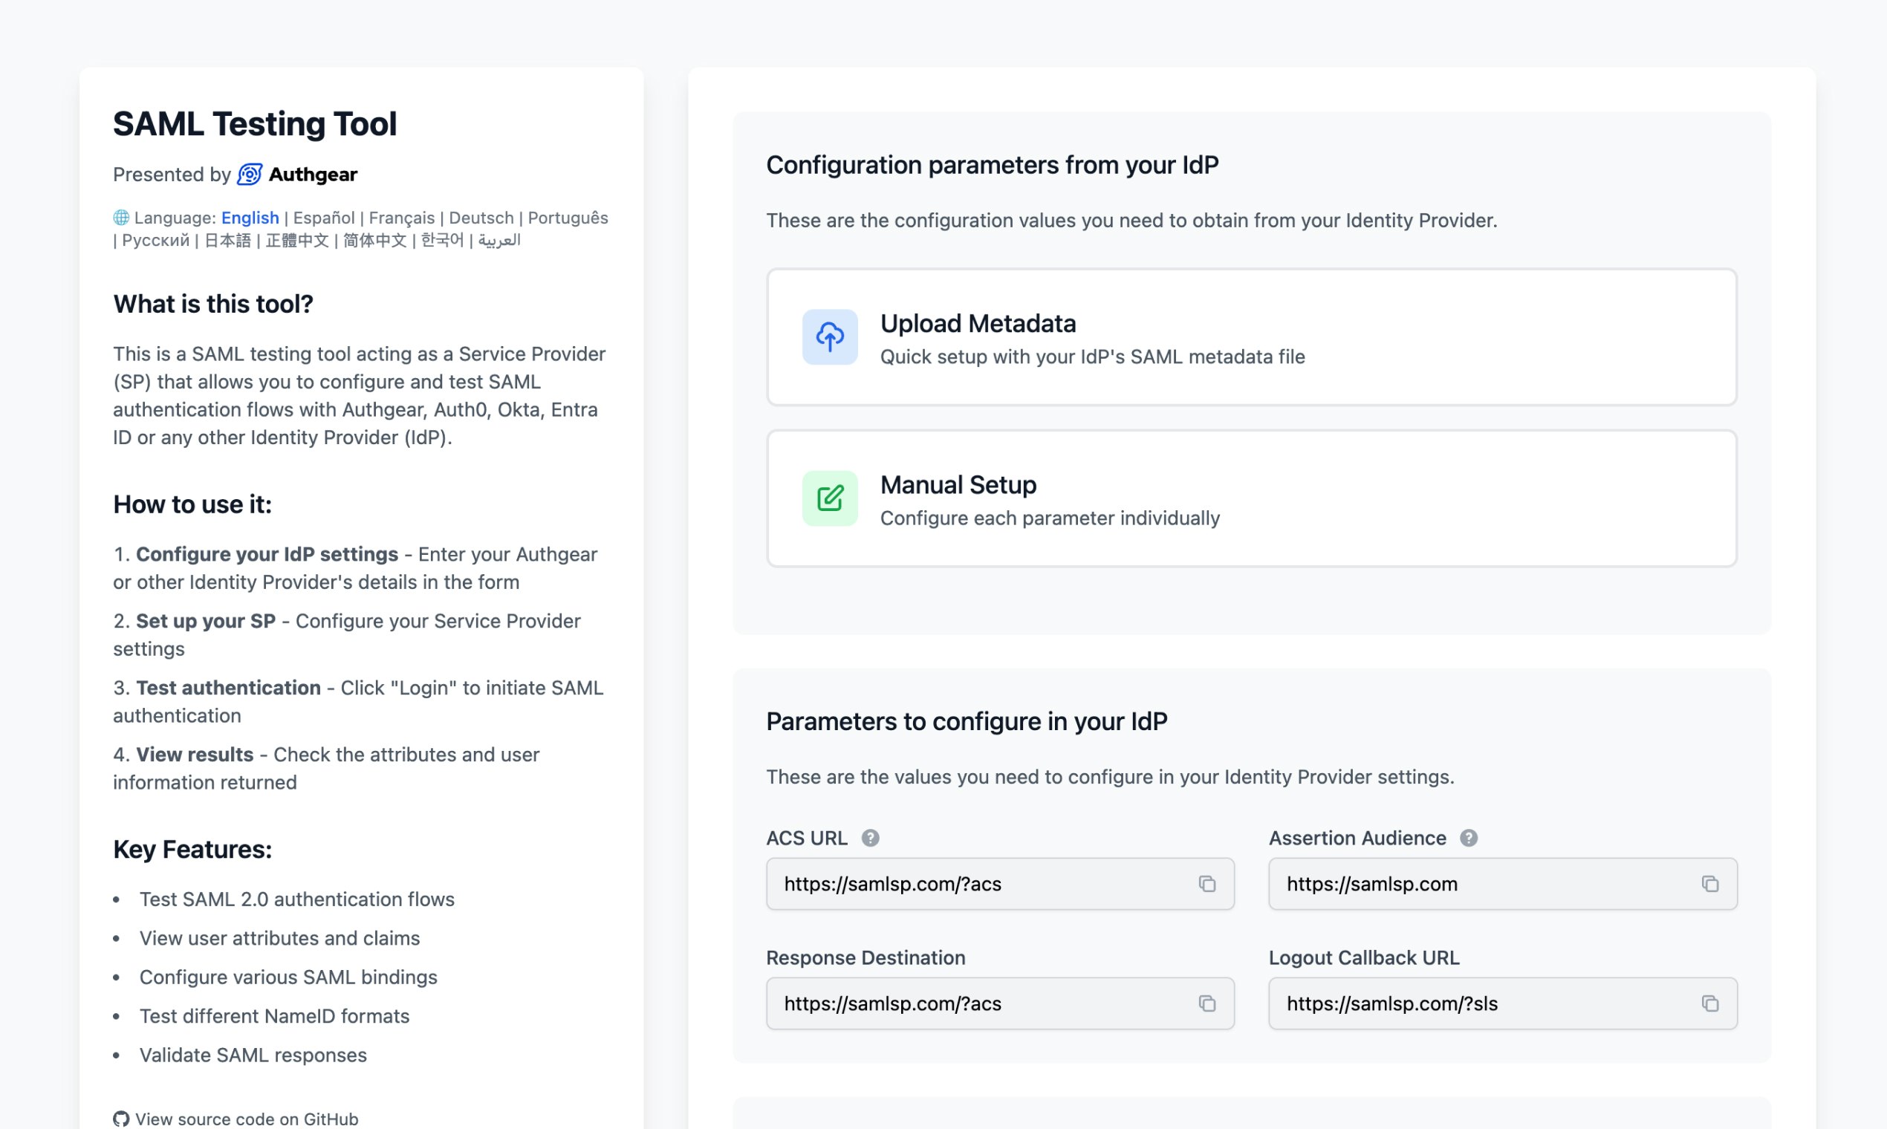
Task: Click the ACS URL input field
Action: pos(1000,883)
